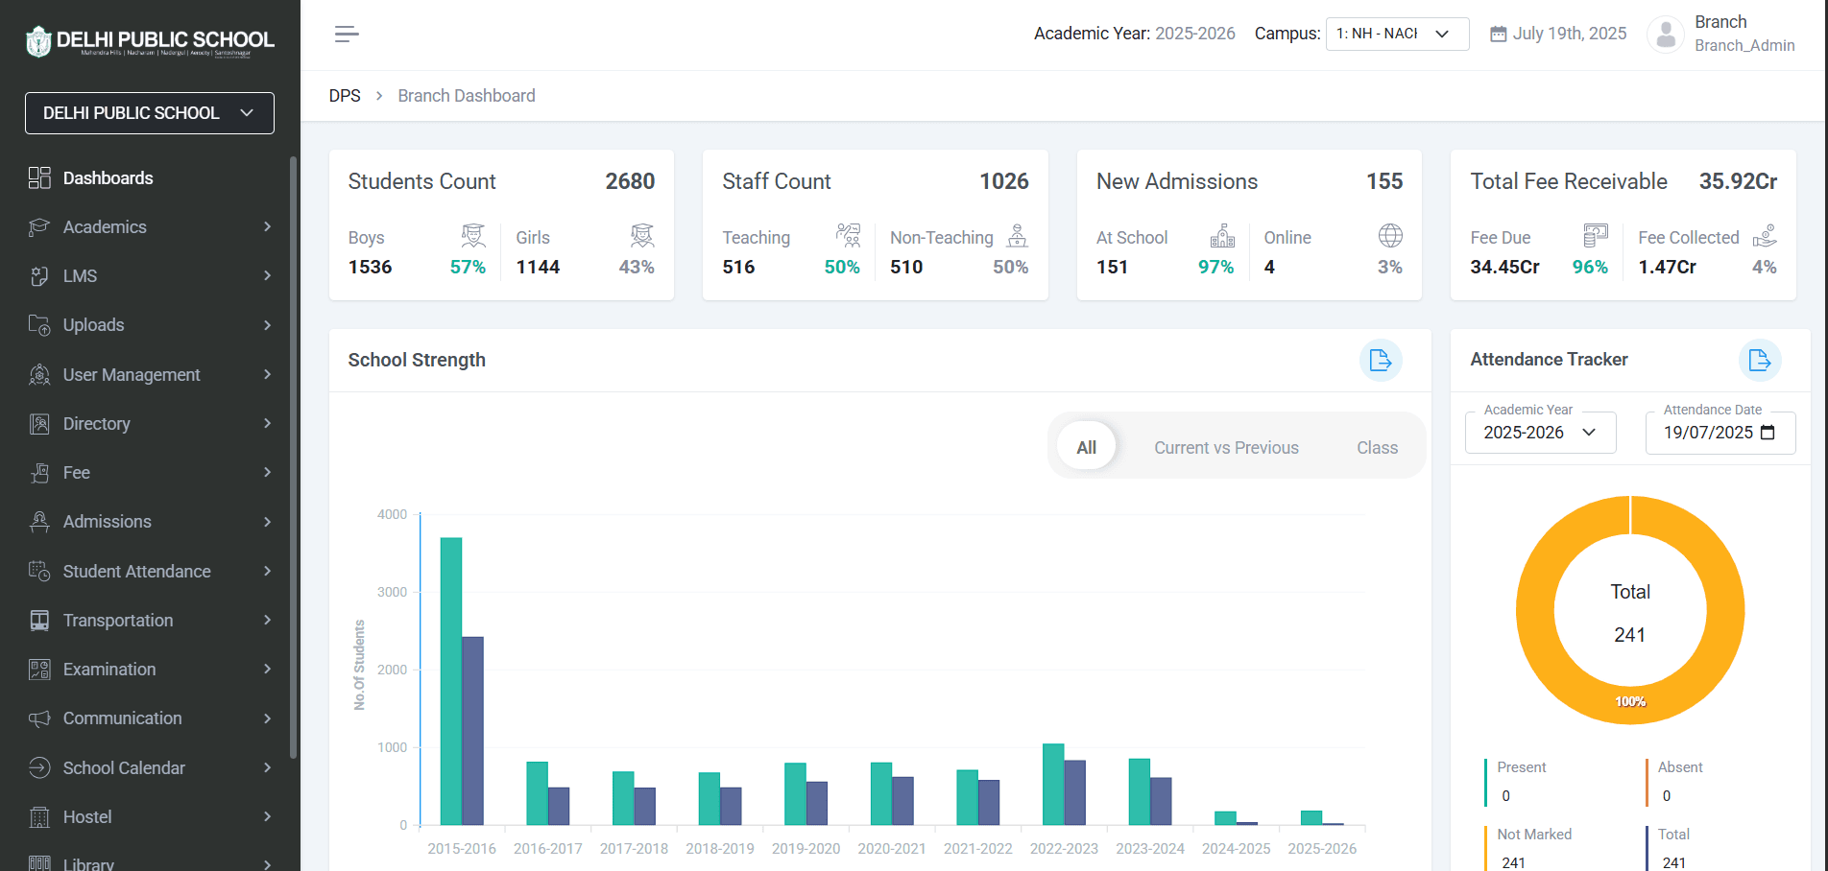This screenshot has width=1828, height=871.
Task: Export Attendance Tracker via icon
Action: pyautogui.click(x=1760, y=360)
